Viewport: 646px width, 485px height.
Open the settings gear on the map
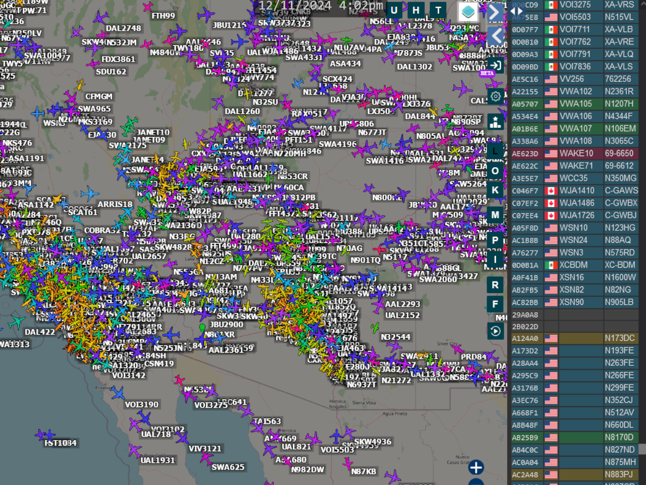tap(496, 96)
